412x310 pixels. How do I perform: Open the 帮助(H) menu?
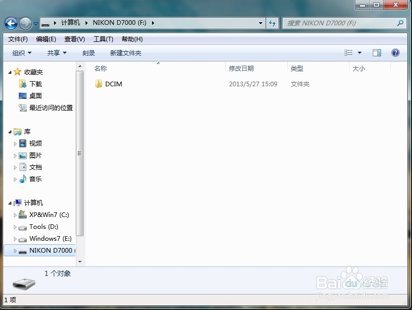coord(132,39)
